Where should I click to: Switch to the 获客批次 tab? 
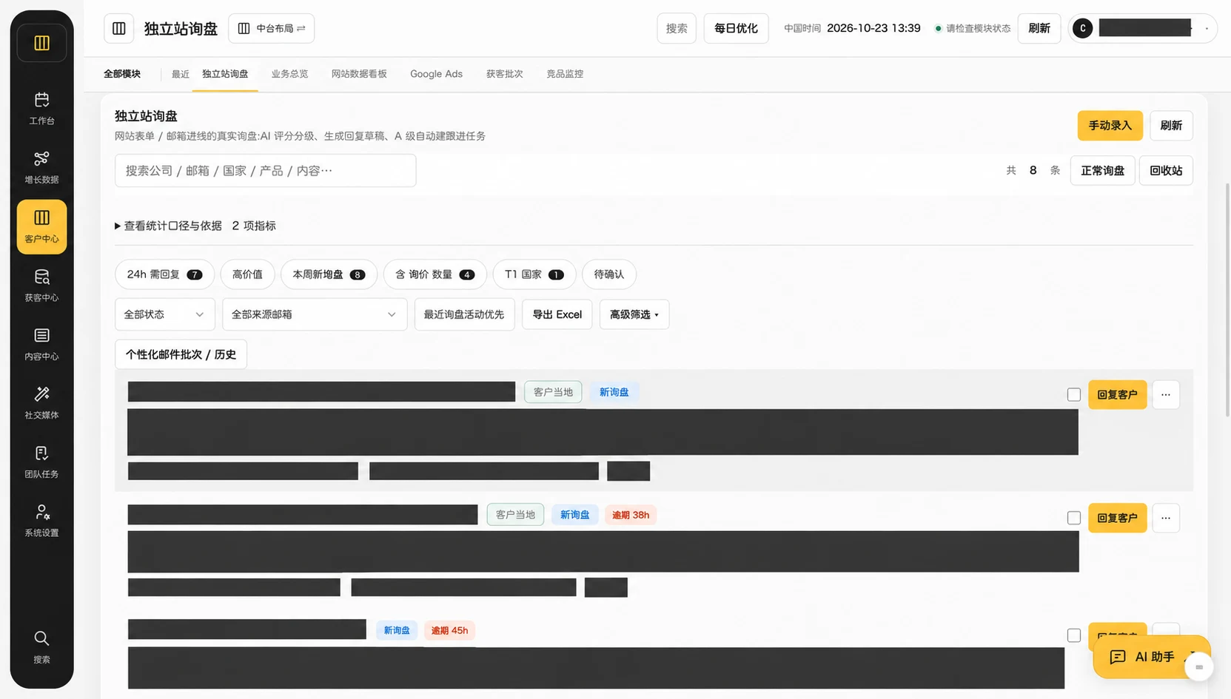[505, 74]
